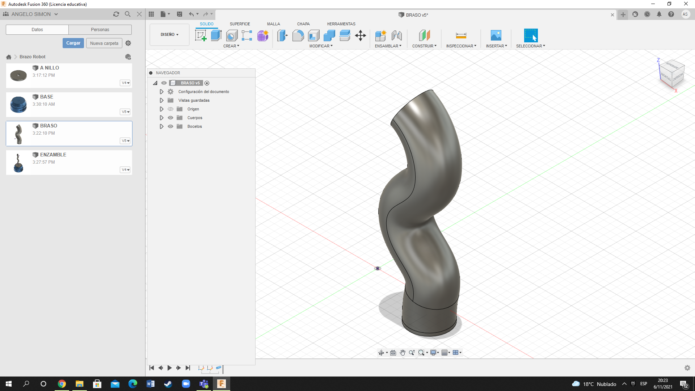Click the Orbit navigation icon
Image resolution: width=695 pixels, height=391 pixels.
pos(381,353)
